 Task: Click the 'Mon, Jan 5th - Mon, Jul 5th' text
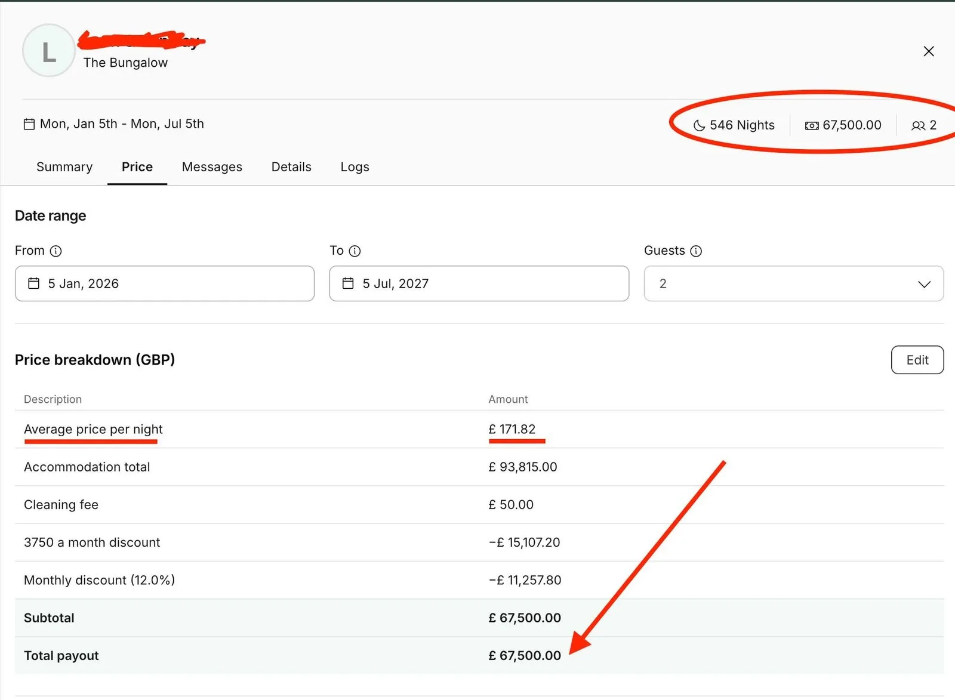tap(122, 124)
